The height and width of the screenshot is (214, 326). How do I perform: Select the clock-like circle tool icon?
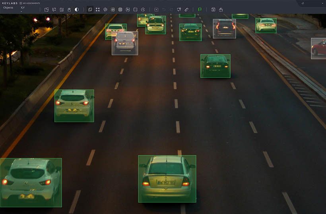coord(143,10)
